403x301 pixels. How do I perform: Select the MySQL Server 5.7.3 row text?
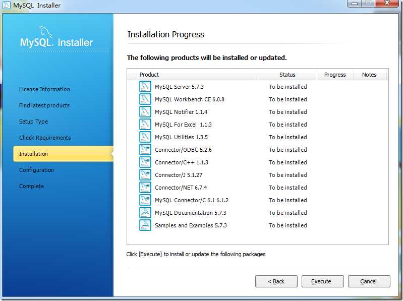[179, 87]
